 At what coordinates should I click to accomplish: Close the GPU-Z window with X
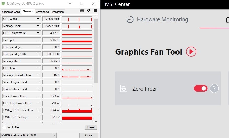(x=94, y=3)
